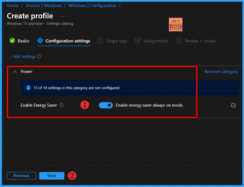Screen dimensions: 244x187
Task: Click the Scope tags step number icon
Action: 100,41
